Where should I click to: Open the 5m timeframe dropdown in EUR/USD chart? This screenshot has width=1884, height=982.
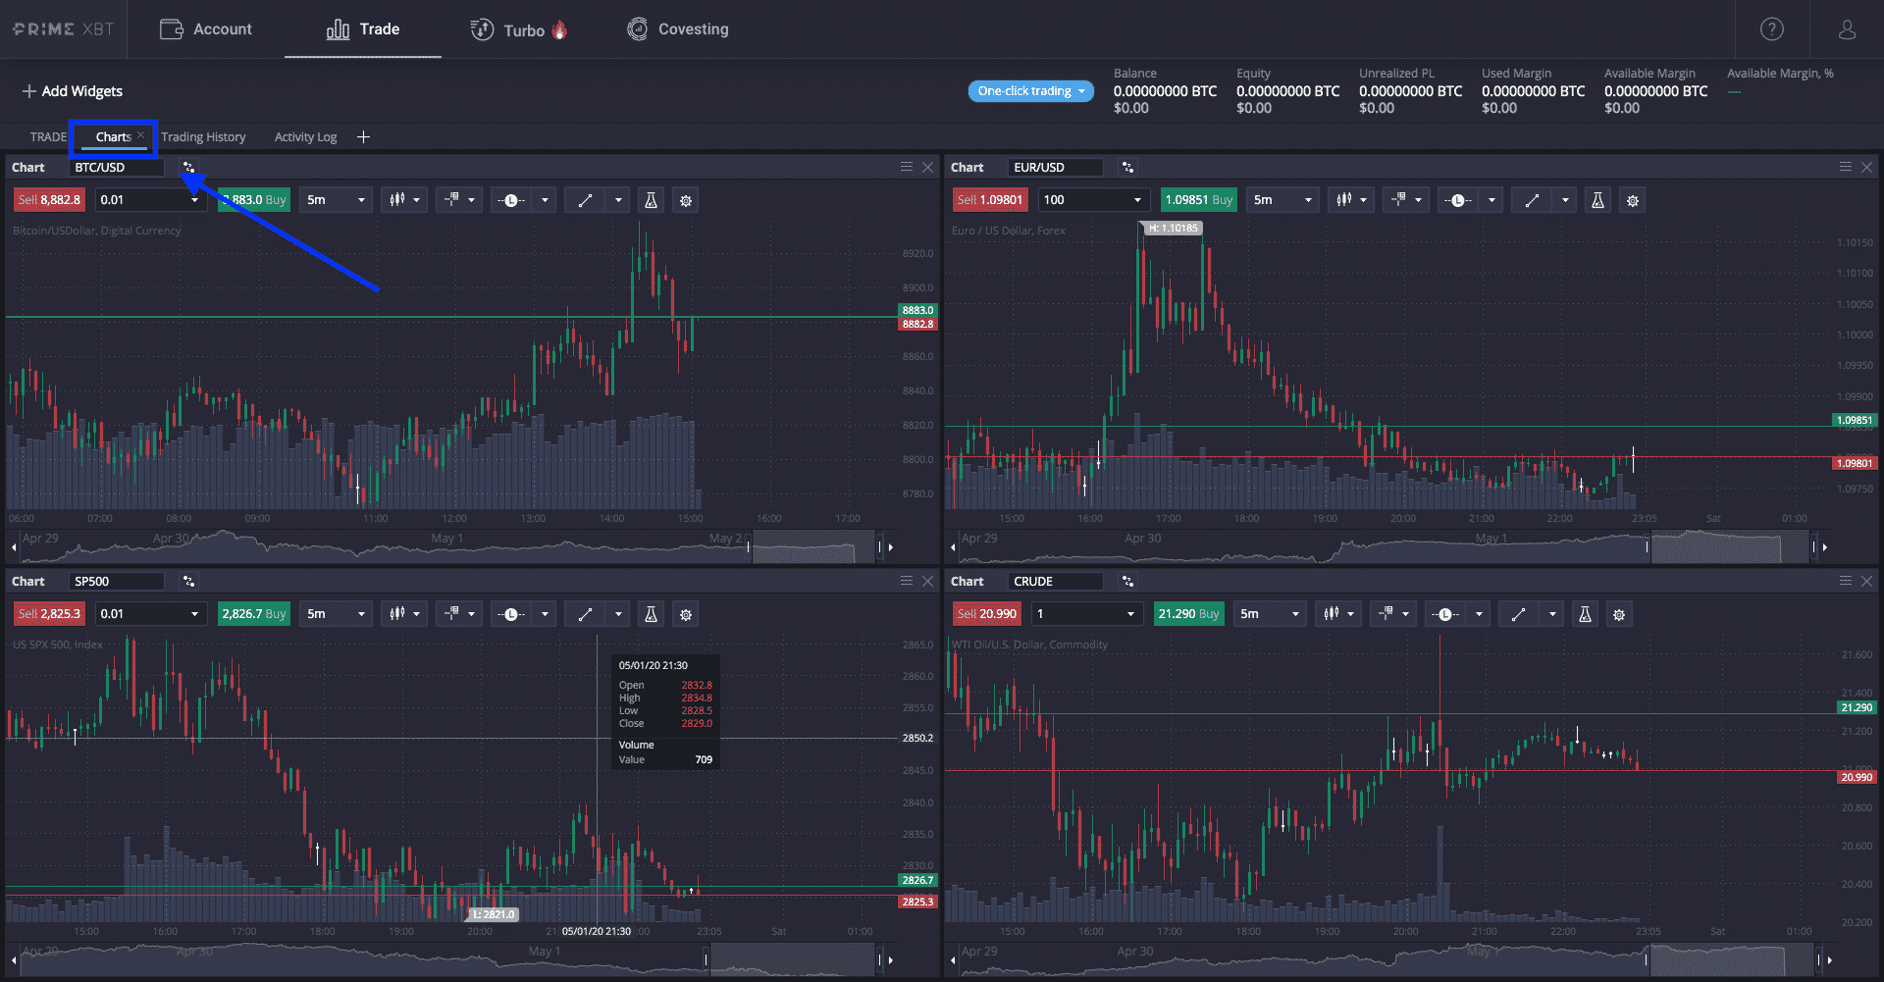1282,200
